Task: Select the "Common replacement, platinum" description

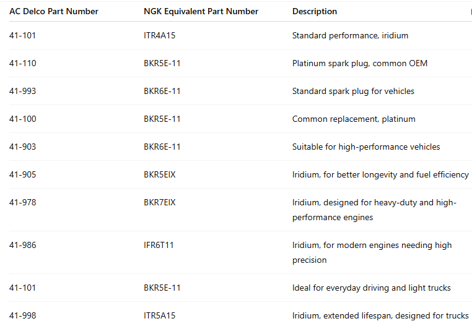Action: (354, 119)
